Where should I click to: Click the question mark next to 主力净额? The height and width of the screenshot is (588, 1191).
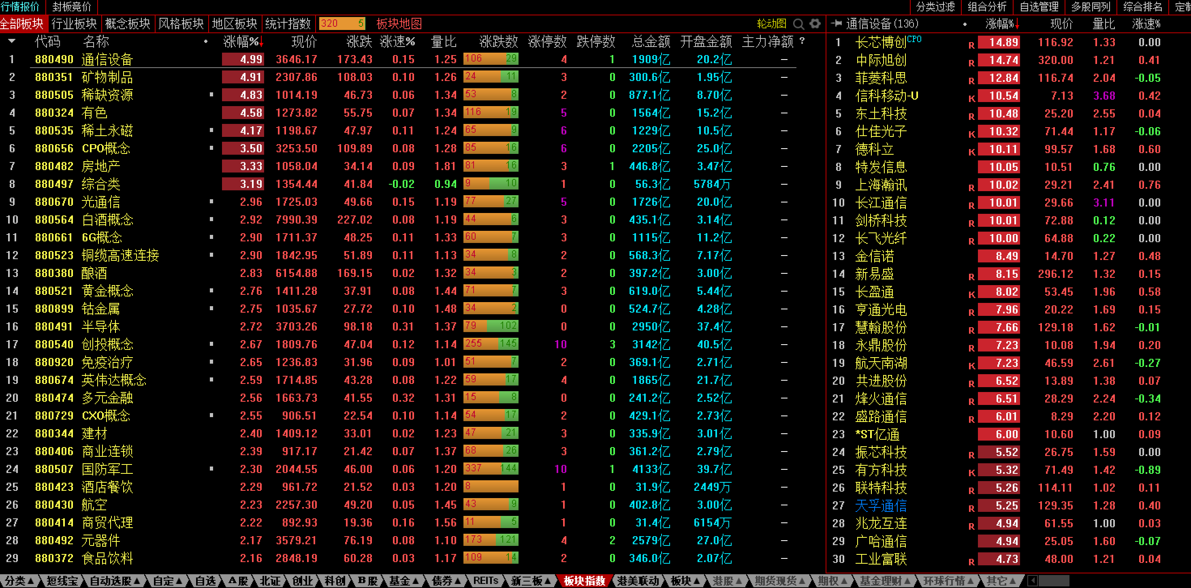click(802, 41)
